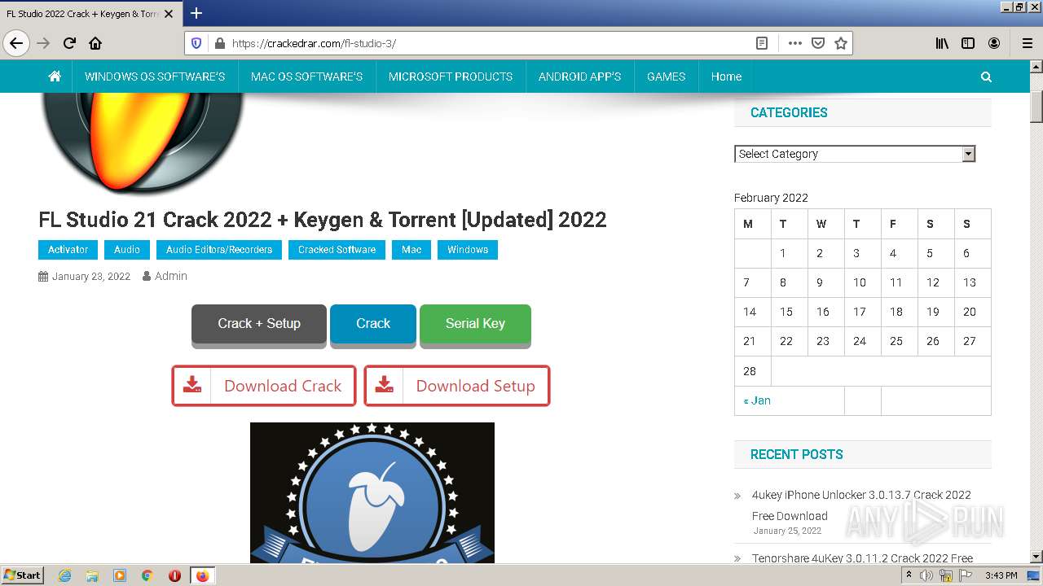Open Mac OS Software's menu
The image size is (1043, 586).
306,77
